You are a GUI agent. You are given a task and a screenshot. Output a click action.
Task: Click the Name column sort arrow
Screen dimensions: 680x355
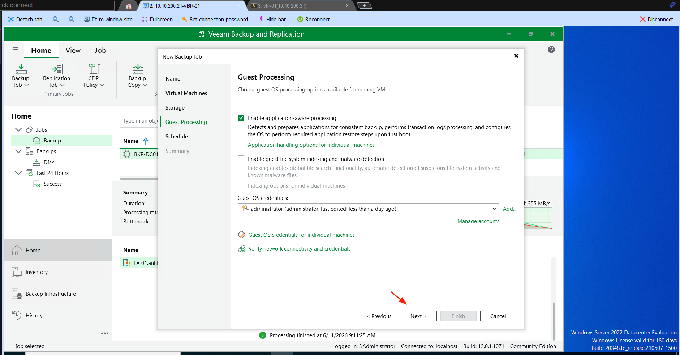146,141
